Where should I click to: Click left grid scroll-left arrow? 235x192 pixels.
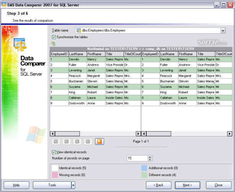[52, 134]
